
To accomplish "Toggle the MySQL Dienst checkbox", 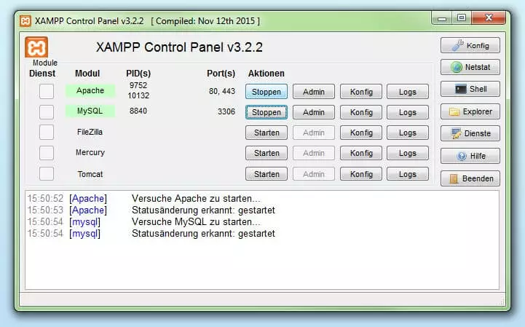I will tap(47, 111).
